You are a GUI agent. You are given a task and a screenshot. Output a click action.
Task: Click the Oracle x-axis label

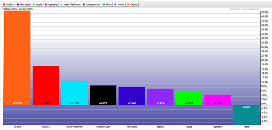17,127
